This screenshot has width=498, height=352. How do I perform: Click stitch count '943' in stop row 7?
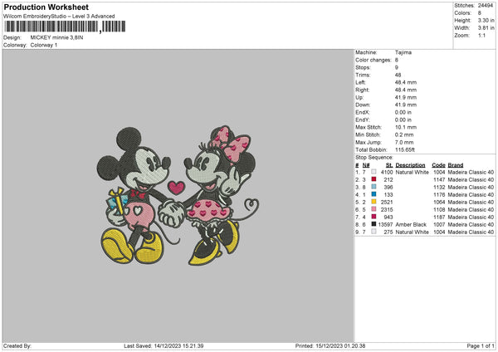388,217
